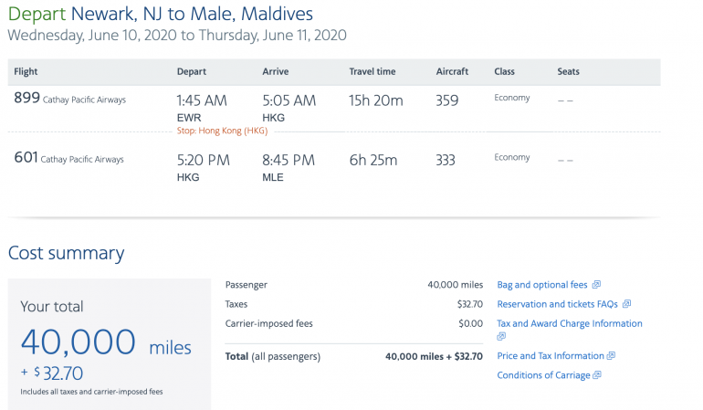View Tax and Award Charge Information
Image resolution: width=703 pixels, height=410 pixels.
pyautogui.click(x=569, y=323)
